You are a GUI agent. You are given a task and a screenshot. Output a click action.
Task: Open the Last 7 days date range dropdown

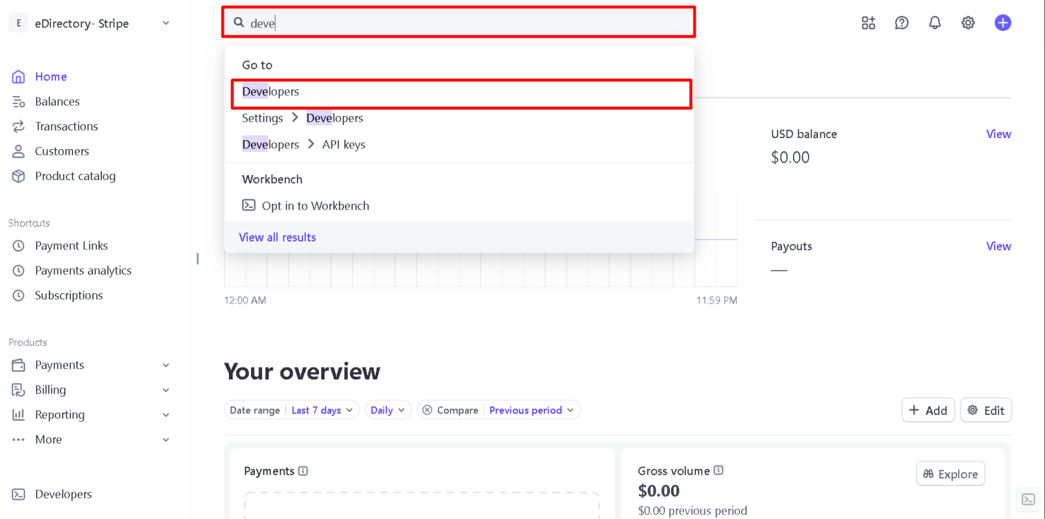point(322,410)
